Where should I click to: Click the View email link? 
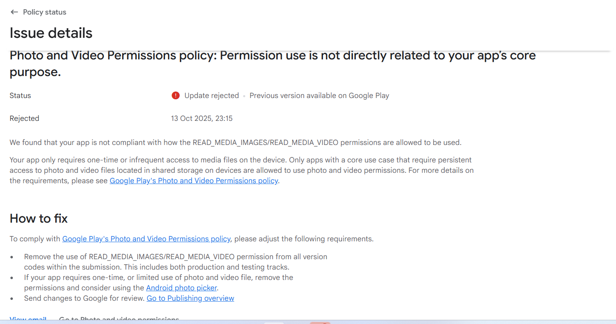(x=28, y=319)
